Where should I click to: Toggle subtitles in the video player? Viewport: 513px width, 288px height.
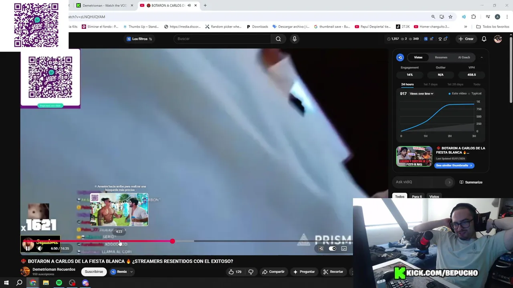pyautogui.click(x=344, y=248)
